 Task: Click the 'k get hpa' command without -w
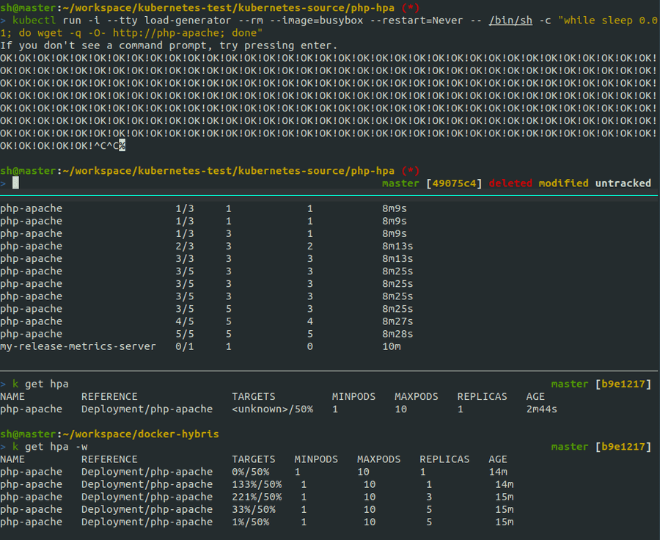(40, 384)
